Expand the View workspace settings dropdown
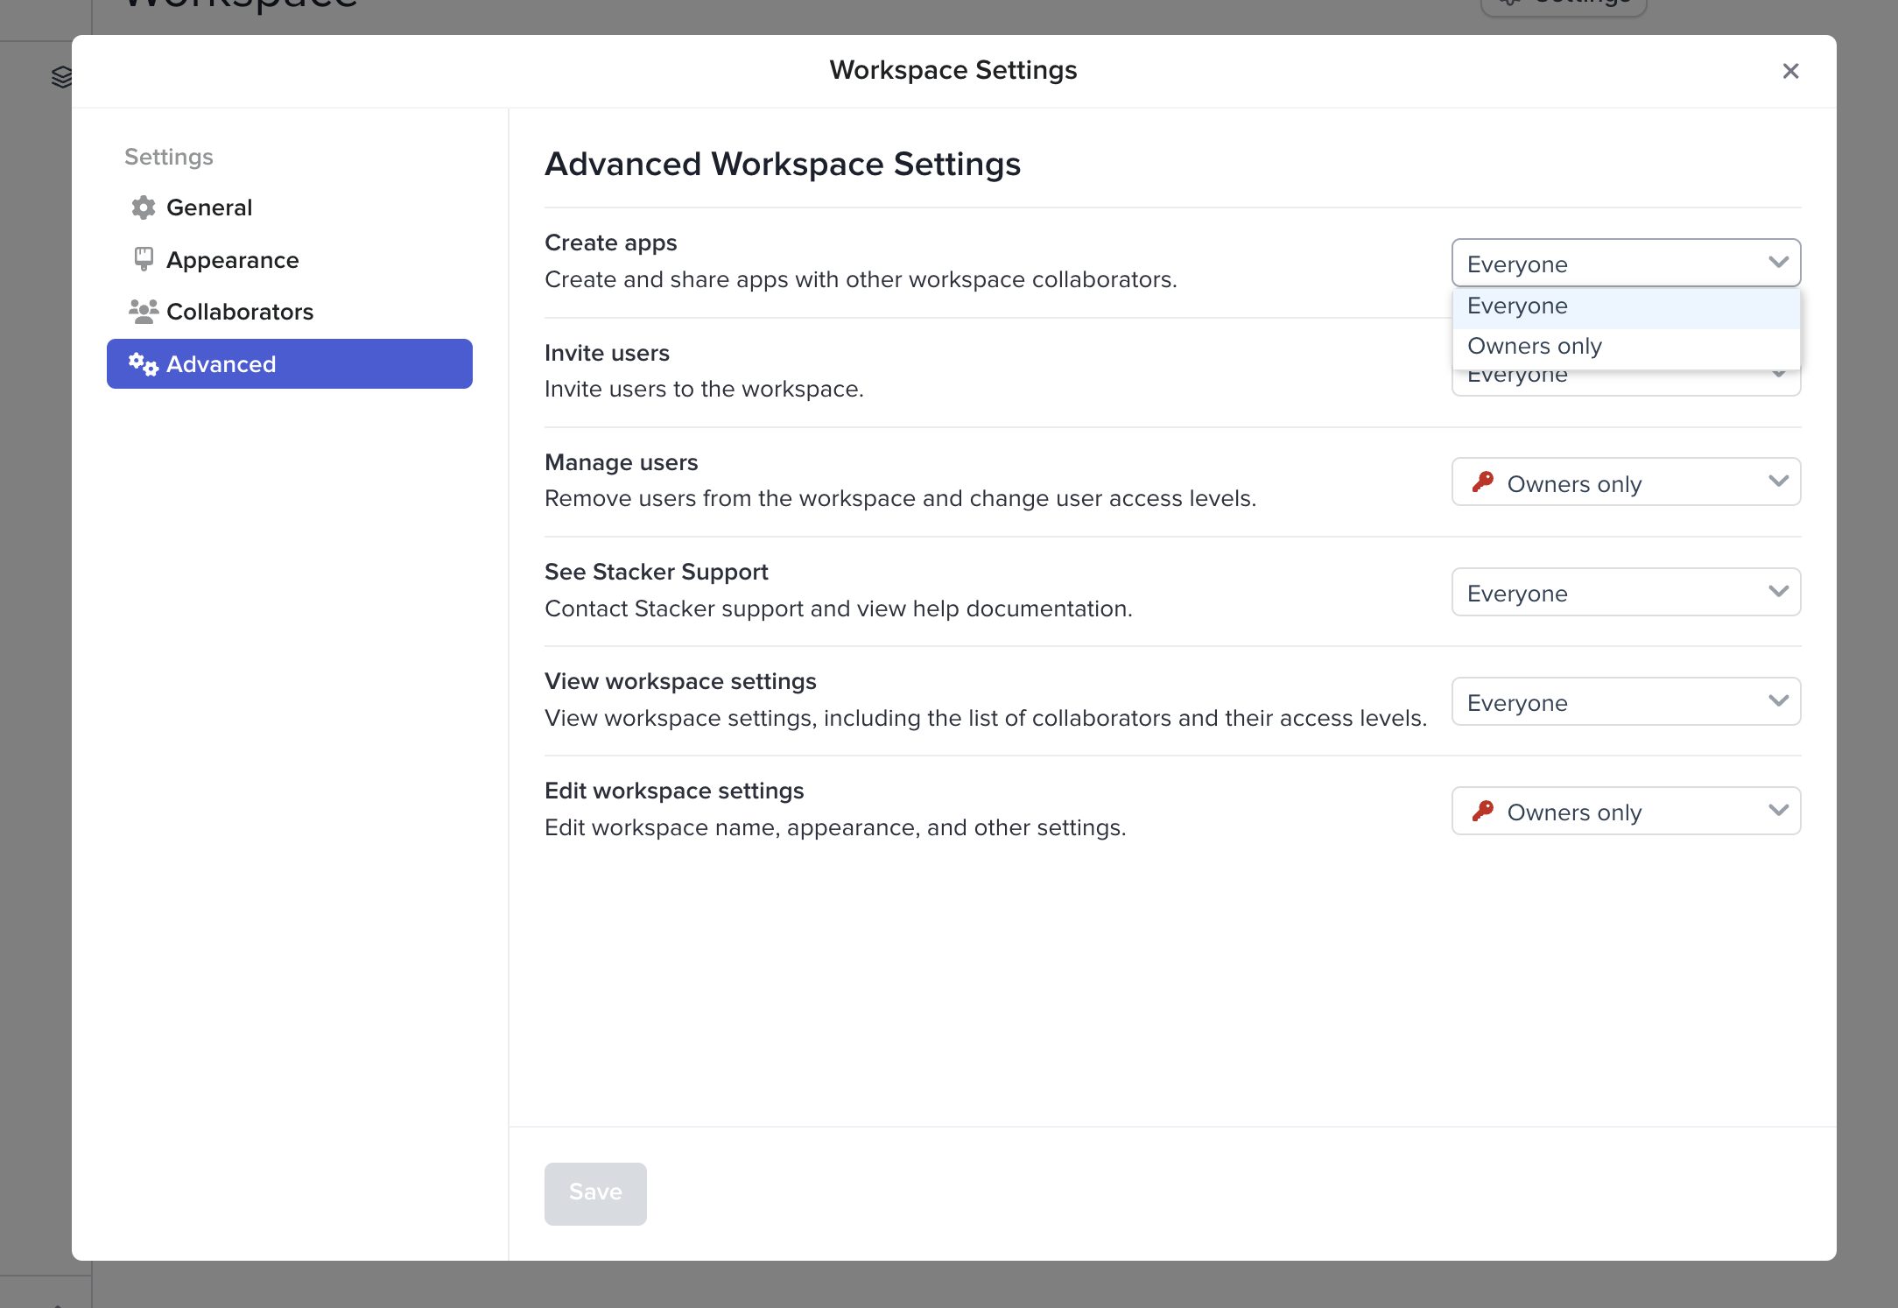 coord(1625,702)
